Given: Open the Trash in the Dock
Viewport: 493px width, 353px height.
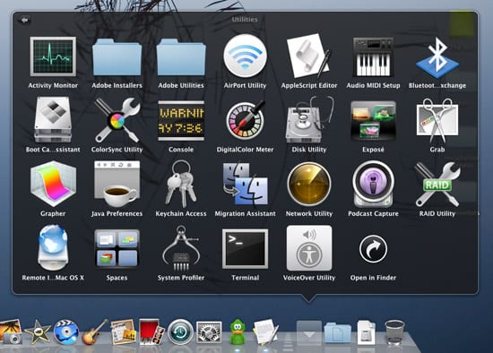Looking at the screenshot, I should (x=394, y=332).
